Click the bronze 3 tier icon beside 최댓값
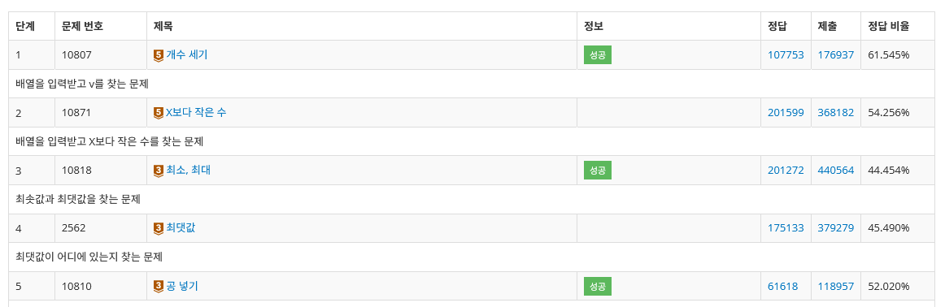This screenshot has height=307, width=945. coord(159,228)
